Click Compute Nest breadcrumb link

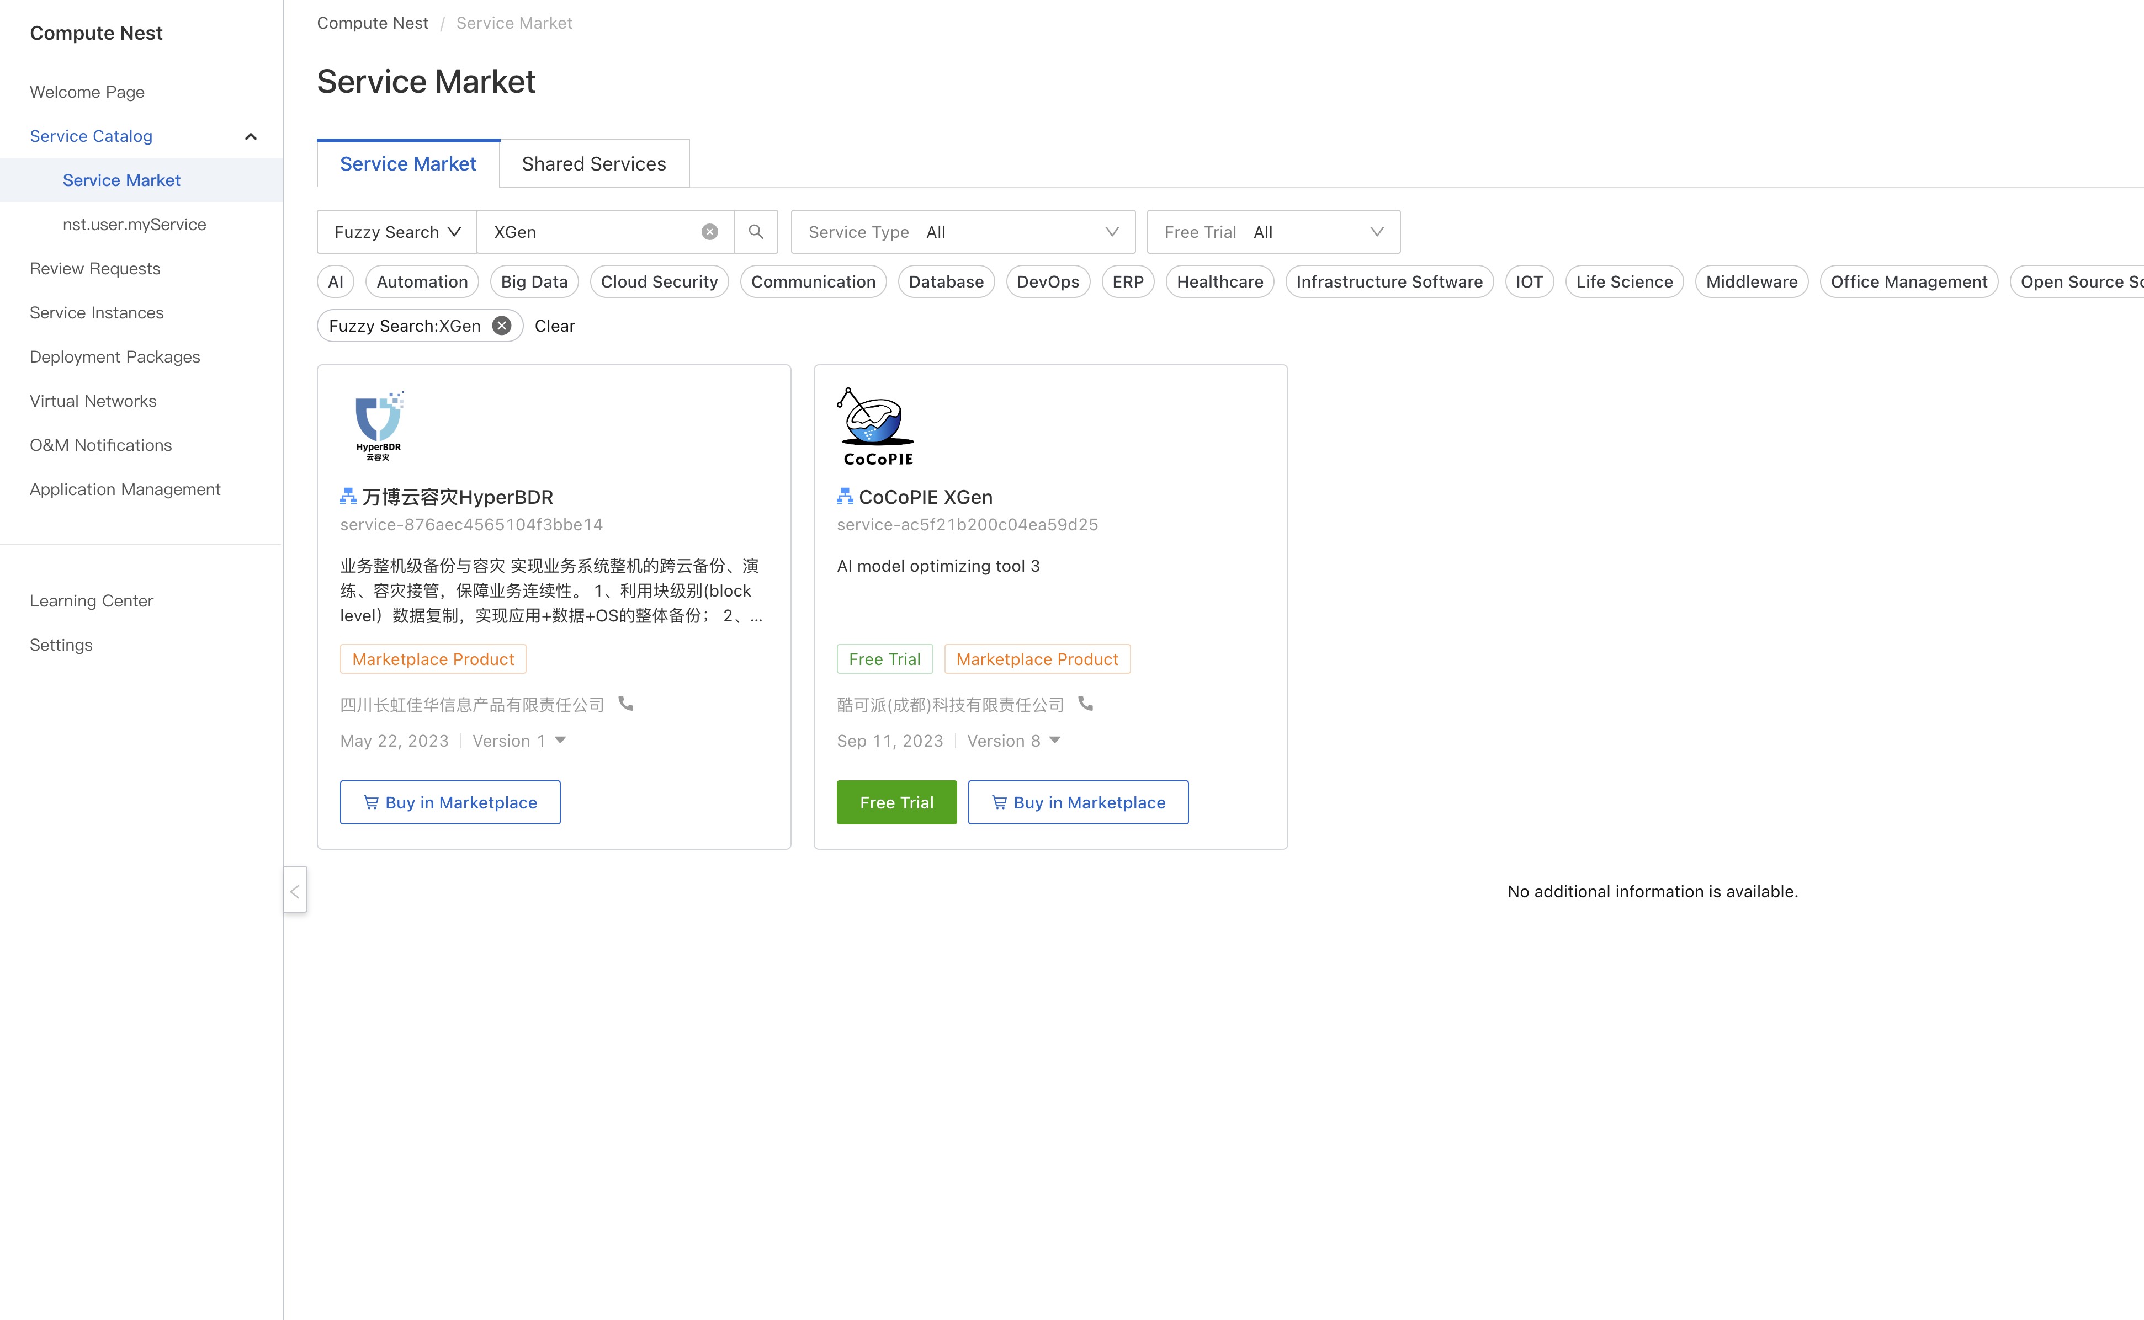click(373, 23)
